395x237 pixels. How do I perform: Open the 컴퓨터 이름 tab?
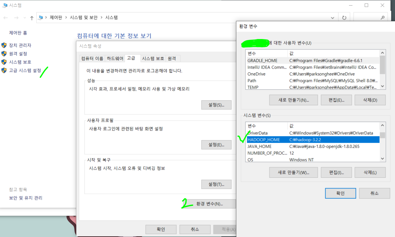click(x=92, y=59)
